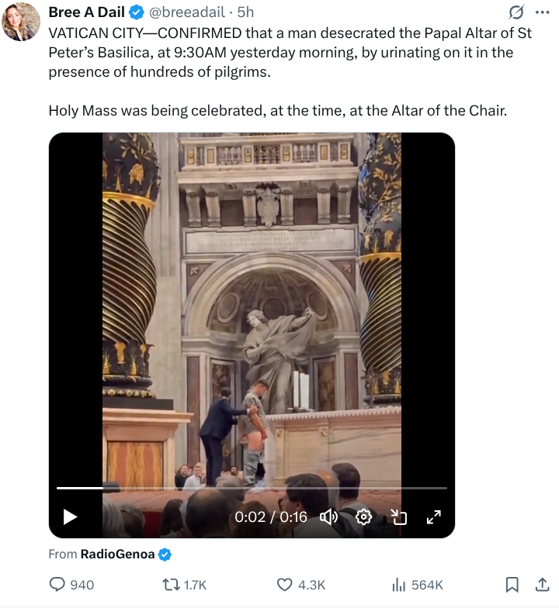
Task: Click the Grok explain icon
Action: pyautogui.click(x=516, y=12)
